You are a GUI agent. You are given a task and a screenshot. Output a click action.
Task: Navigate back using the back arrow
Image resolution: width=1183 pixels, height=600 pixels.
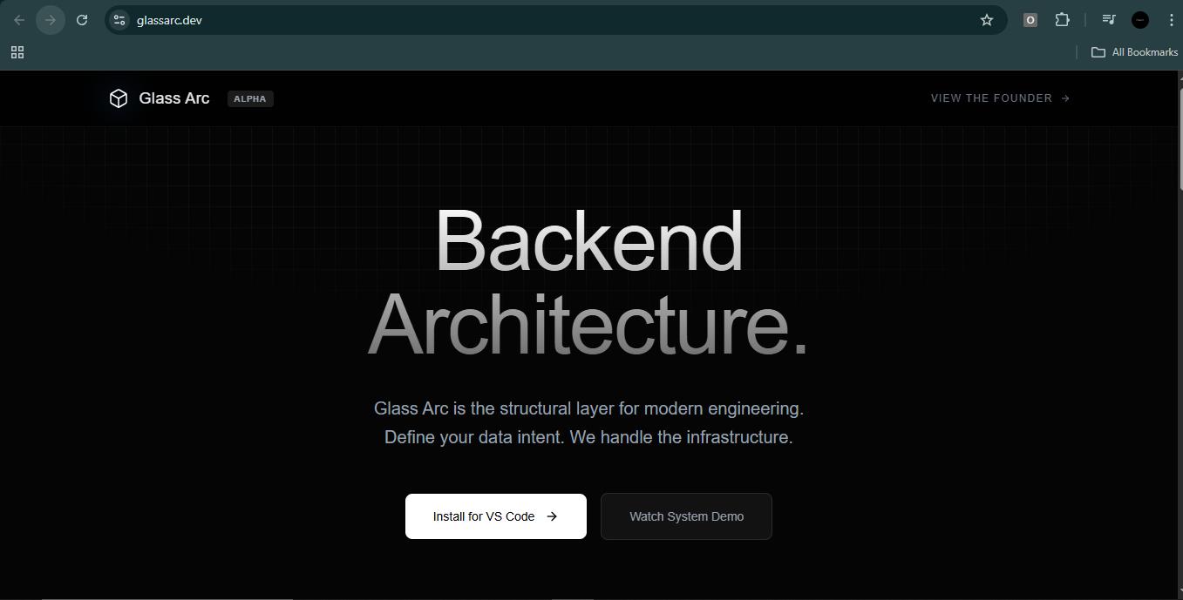(x=19, y=19)
